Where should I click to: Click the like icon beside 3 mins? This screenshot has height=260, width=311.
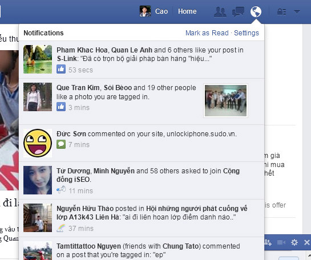coord(61,107)
